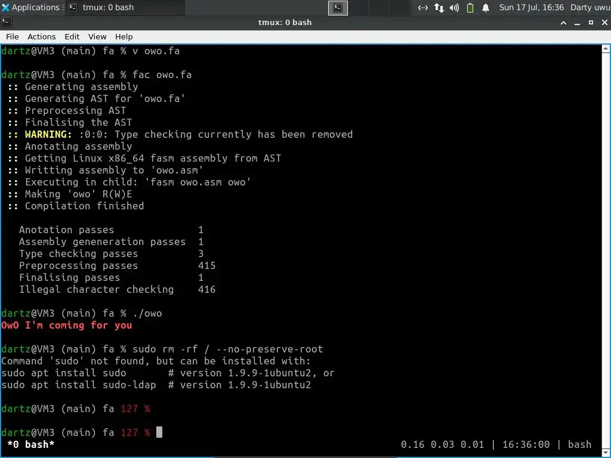Open the notifications bell icon

pos(486,8)
